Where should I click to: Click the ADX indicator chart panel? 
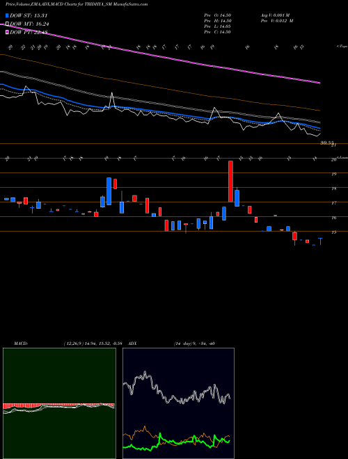(x=178, y=403)
